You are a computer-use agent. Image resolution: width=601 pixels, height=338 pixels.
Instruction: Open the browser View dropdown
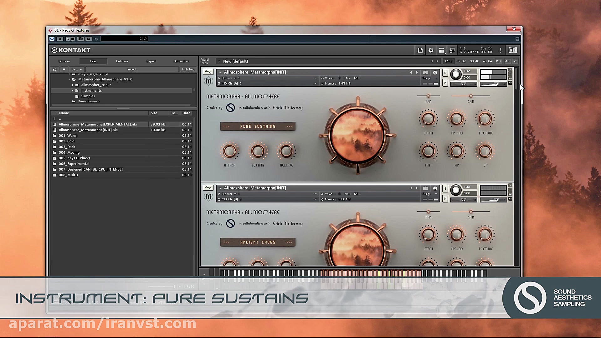tap(76, 69)
